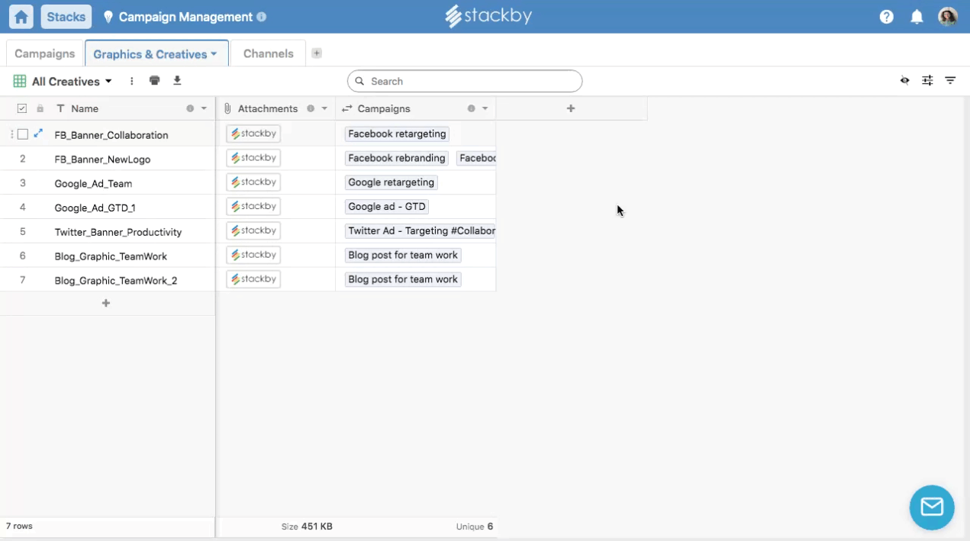Click the 7 rows status text
Screen dimensions: 970x541
19,526
